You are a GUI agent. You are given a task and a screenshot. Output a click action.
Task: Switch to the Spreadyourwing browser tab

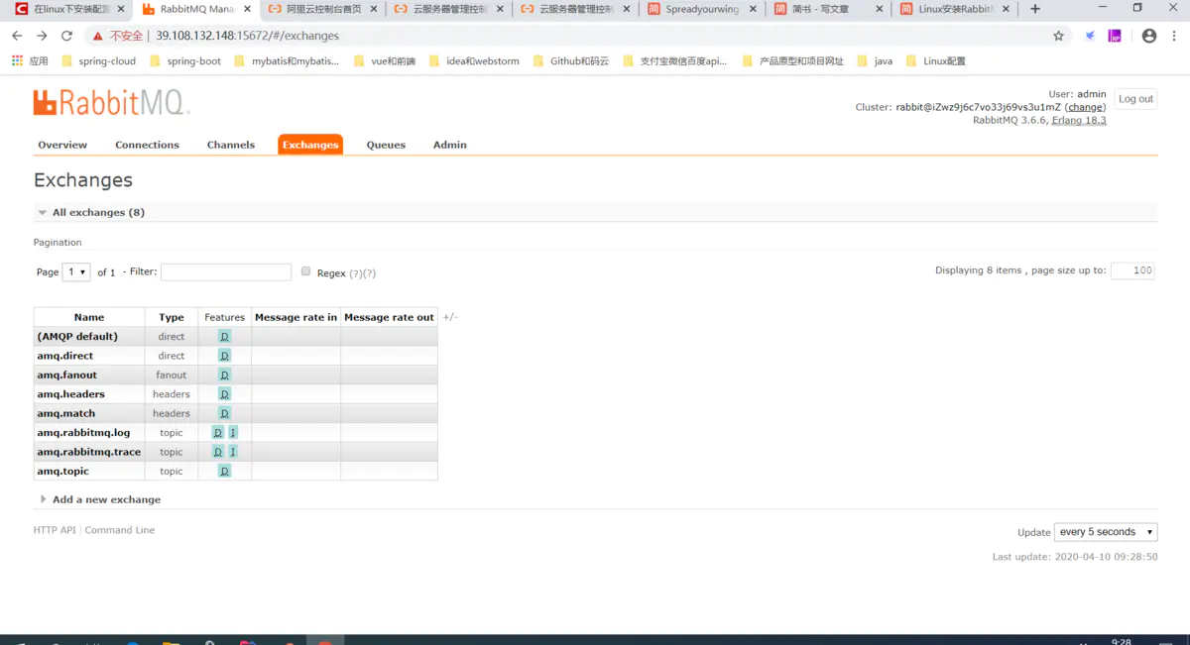[x=703, y=9]
